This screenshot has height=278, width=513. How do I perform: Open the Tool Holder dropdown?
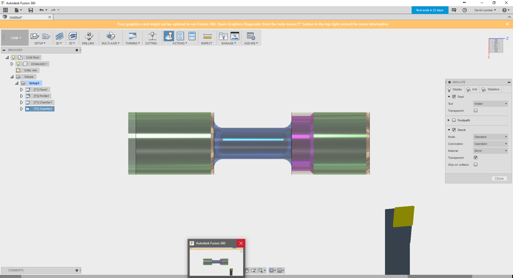(490, 104)
